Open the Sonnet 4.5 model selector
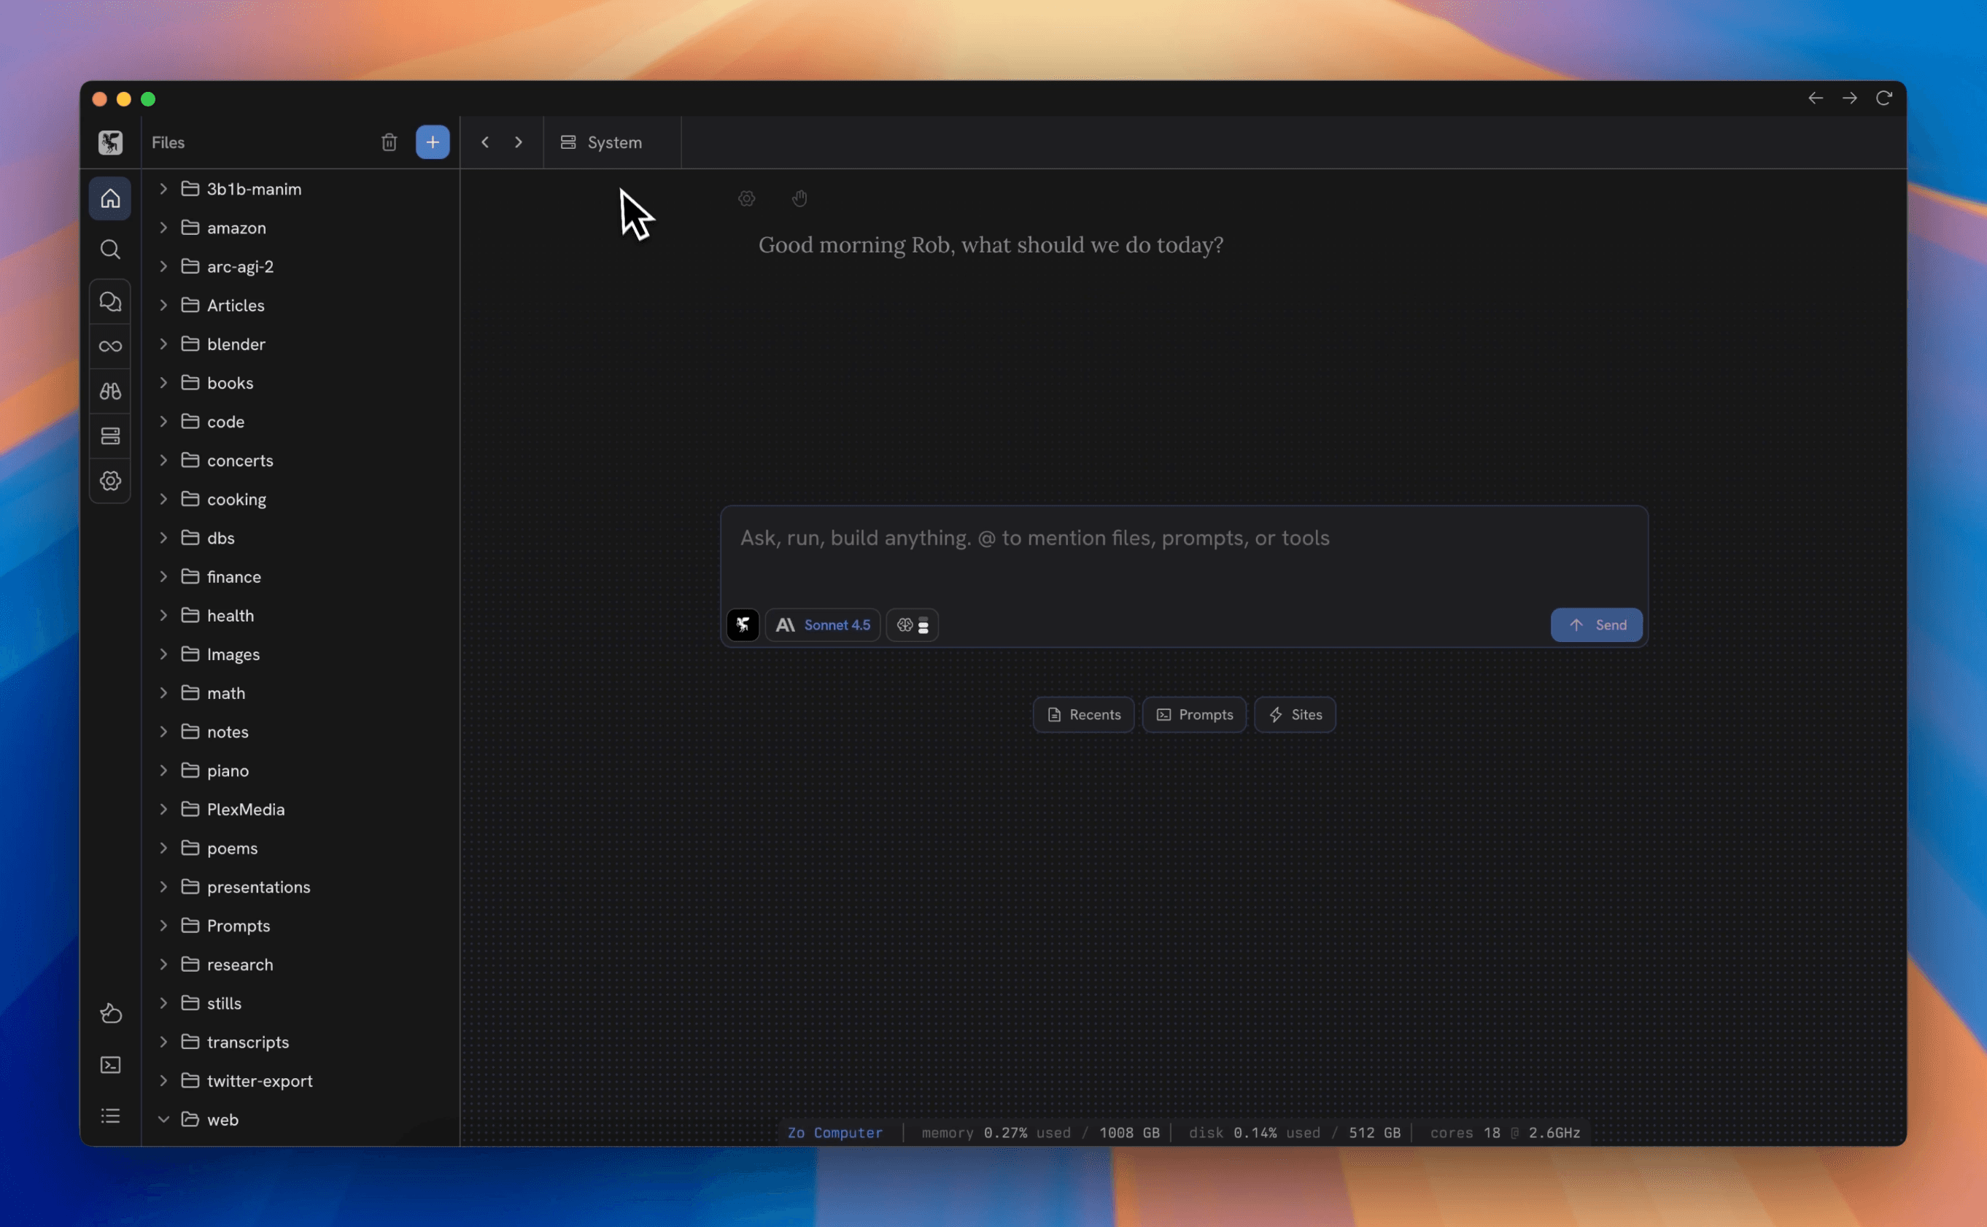Image resolution: width=1987 pixels, height=1227 pixels. pos(821,625)
